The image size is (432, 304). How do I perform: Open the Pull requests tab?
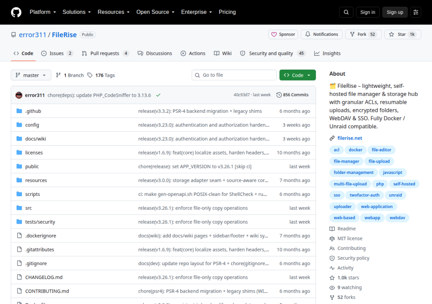click(105, 54)
